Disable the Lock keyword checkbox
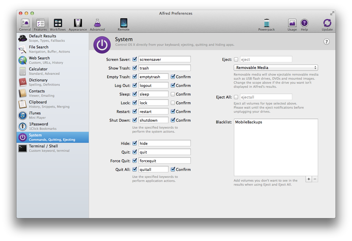 [135, 103]
